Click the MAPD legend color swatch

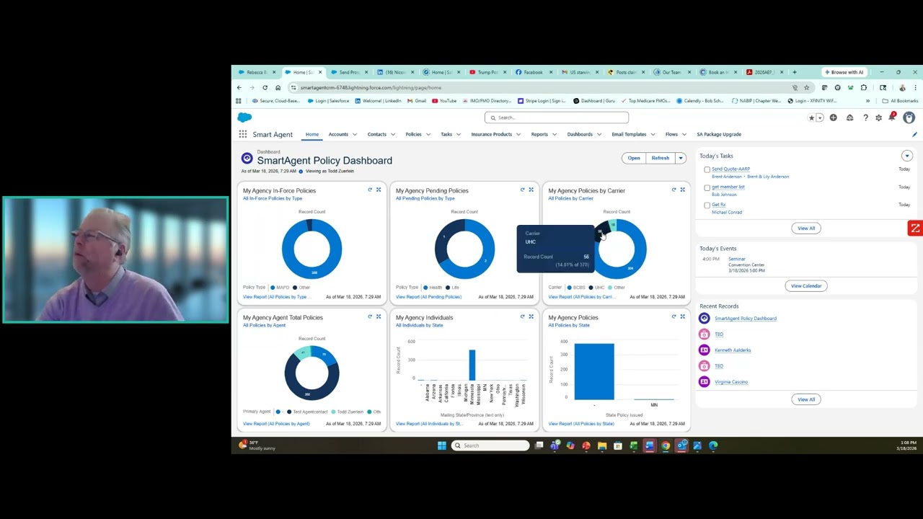pos(273,288)
